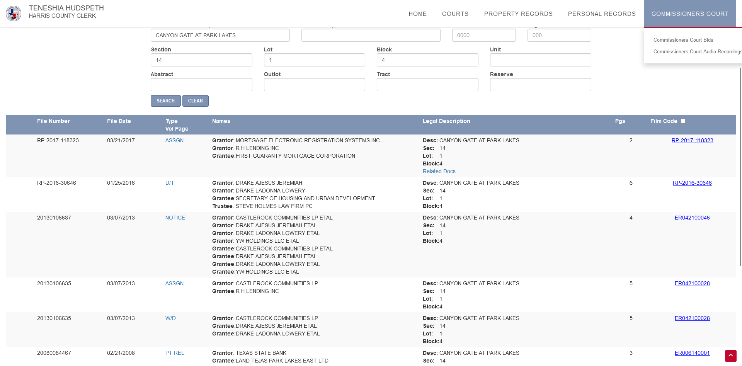
Task: Click the Legal Description column header
Action: coord(446,121)
